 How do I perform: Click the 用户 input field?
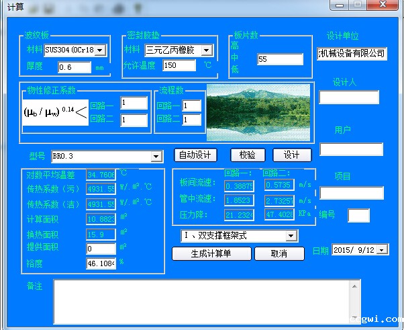[351, 149]
